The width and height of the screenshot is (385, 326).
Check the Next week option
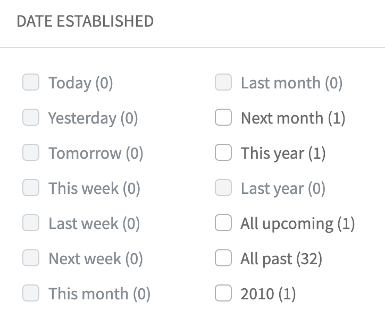coord(31,258)
